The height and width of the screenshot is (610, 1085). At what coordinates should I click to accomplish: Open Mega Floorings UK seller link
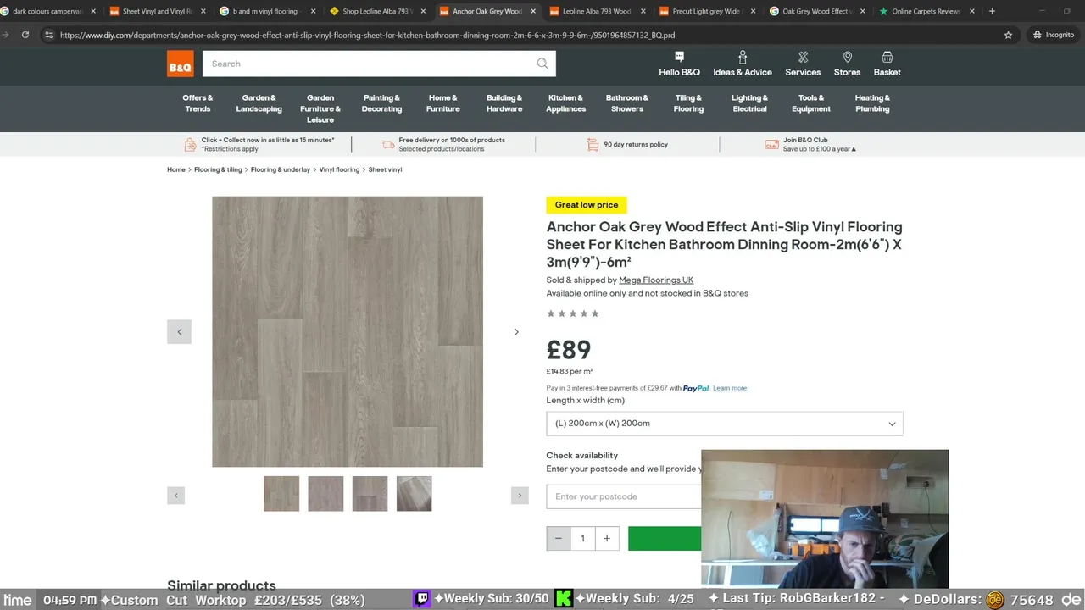(656, 280)
